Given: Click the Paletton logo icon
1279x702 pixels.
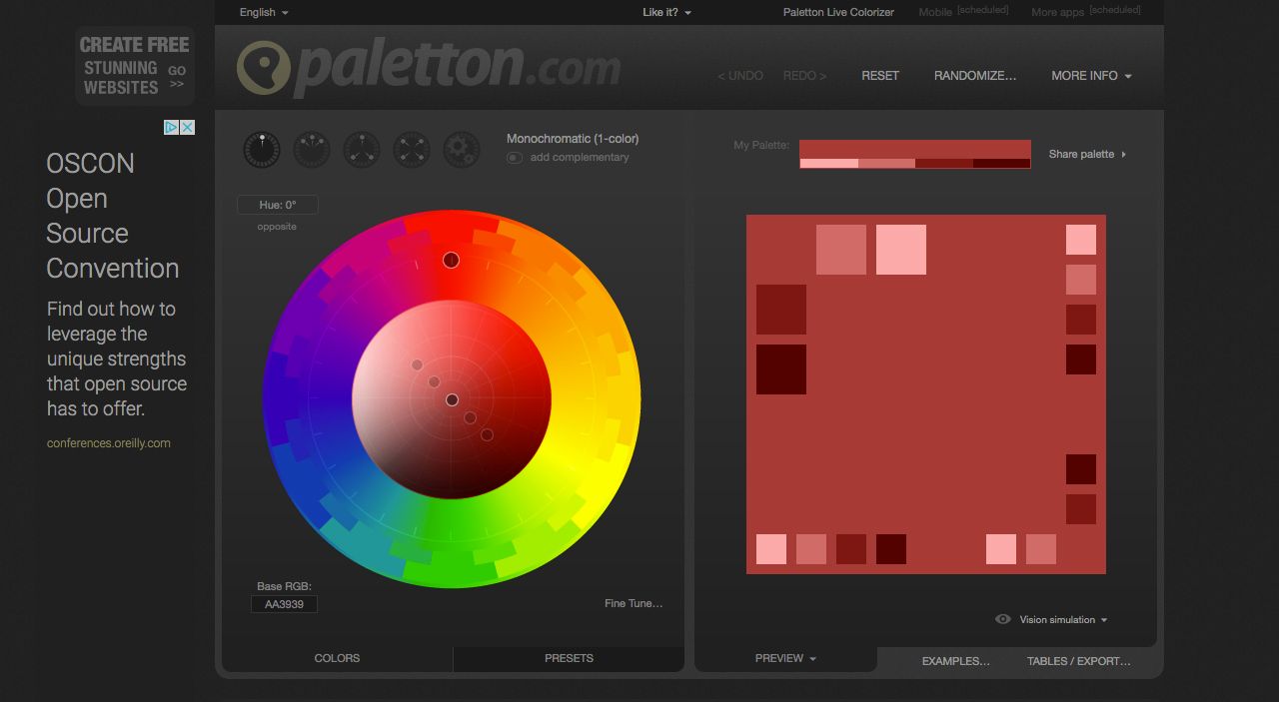Looking at the screenshot, I should point(263,68).
